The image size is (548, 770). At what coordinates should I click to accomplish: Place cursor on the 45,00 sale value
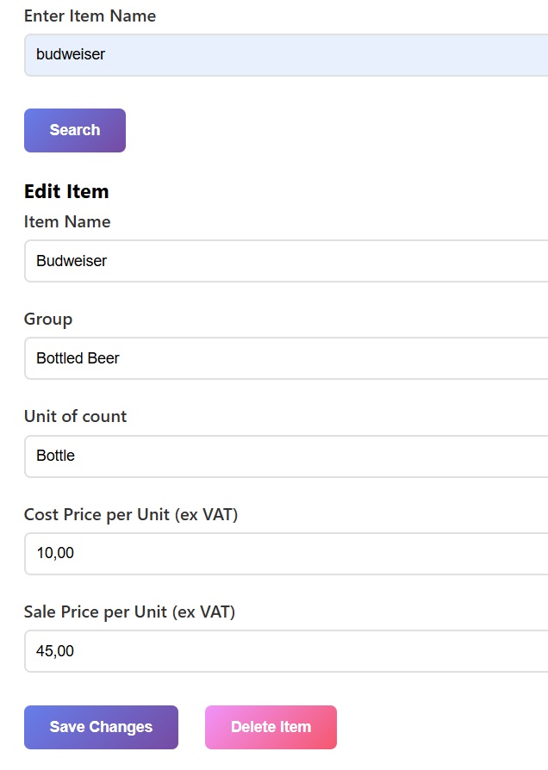tap(55, 651)
